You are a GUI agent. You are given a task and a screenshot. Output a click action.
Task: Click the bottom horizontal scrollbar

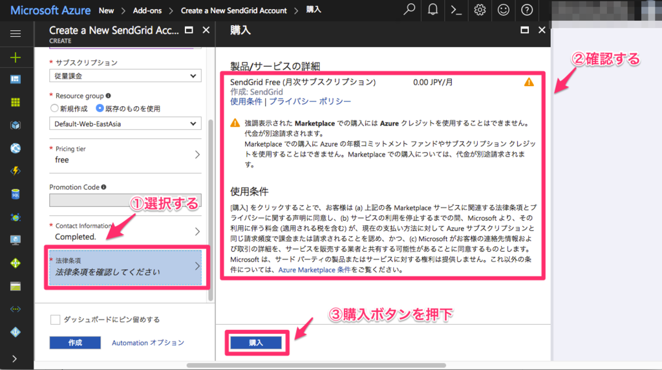tap(316, 365)
